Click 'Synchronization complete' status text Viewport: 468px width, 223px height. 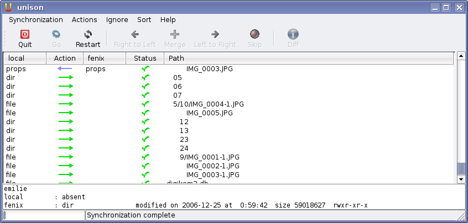pos(131,215)
